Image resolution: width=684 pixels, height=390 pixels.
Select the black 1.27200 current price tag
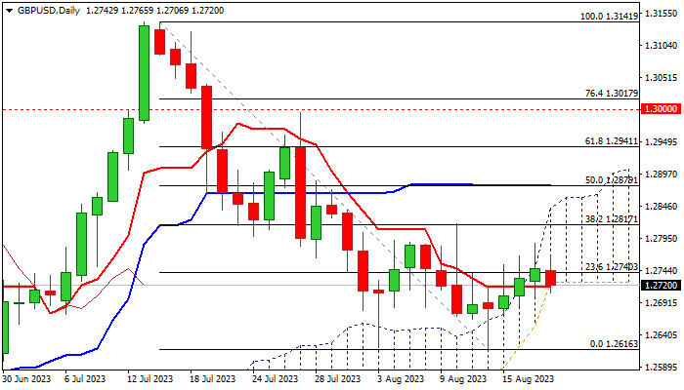point(660,286)
